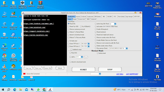Switch to Qualcomm tab
The height and width of the screenshot is (92, 164).
(x=90, y=16)
